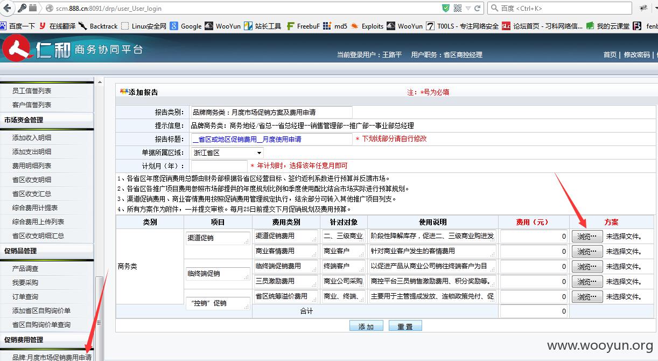Click the 修改密码 header link
This screenshot has height=361, width=658.
click(x=636, y=55)
